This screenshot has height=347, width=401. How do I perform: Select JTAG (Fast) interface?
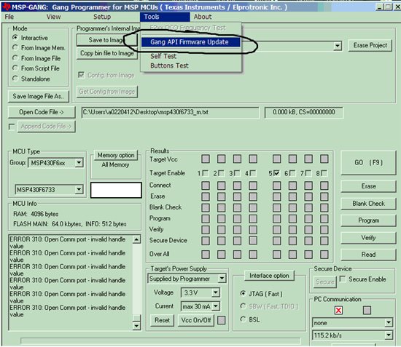[243, 293]
